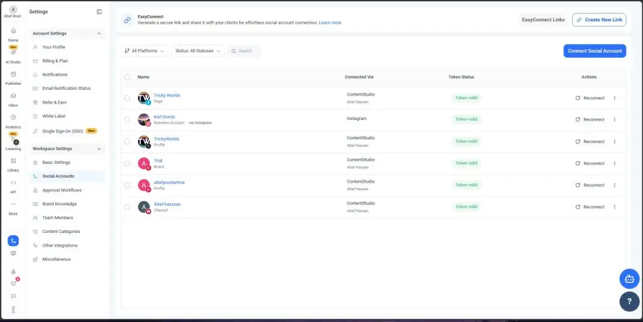The height and width of the screenshot is (322, 643).
Task: Open the Analytics icon
Action: [13, 117]
